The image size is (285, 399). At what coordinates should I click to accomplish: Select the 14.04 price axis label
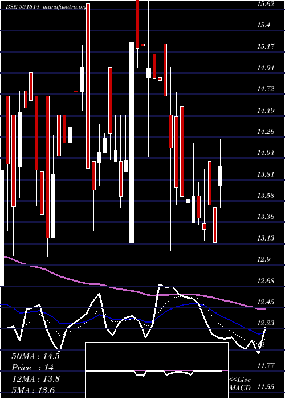(266, 153)
